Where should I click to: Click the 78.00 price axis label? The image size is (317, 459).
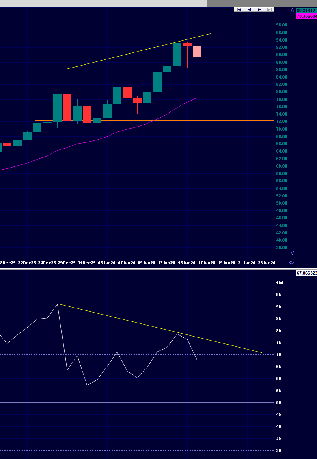click(282, 99)
